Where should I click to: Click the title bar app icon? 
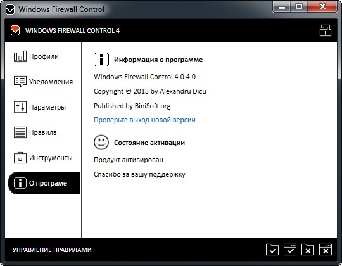click(x=10, y=9)
